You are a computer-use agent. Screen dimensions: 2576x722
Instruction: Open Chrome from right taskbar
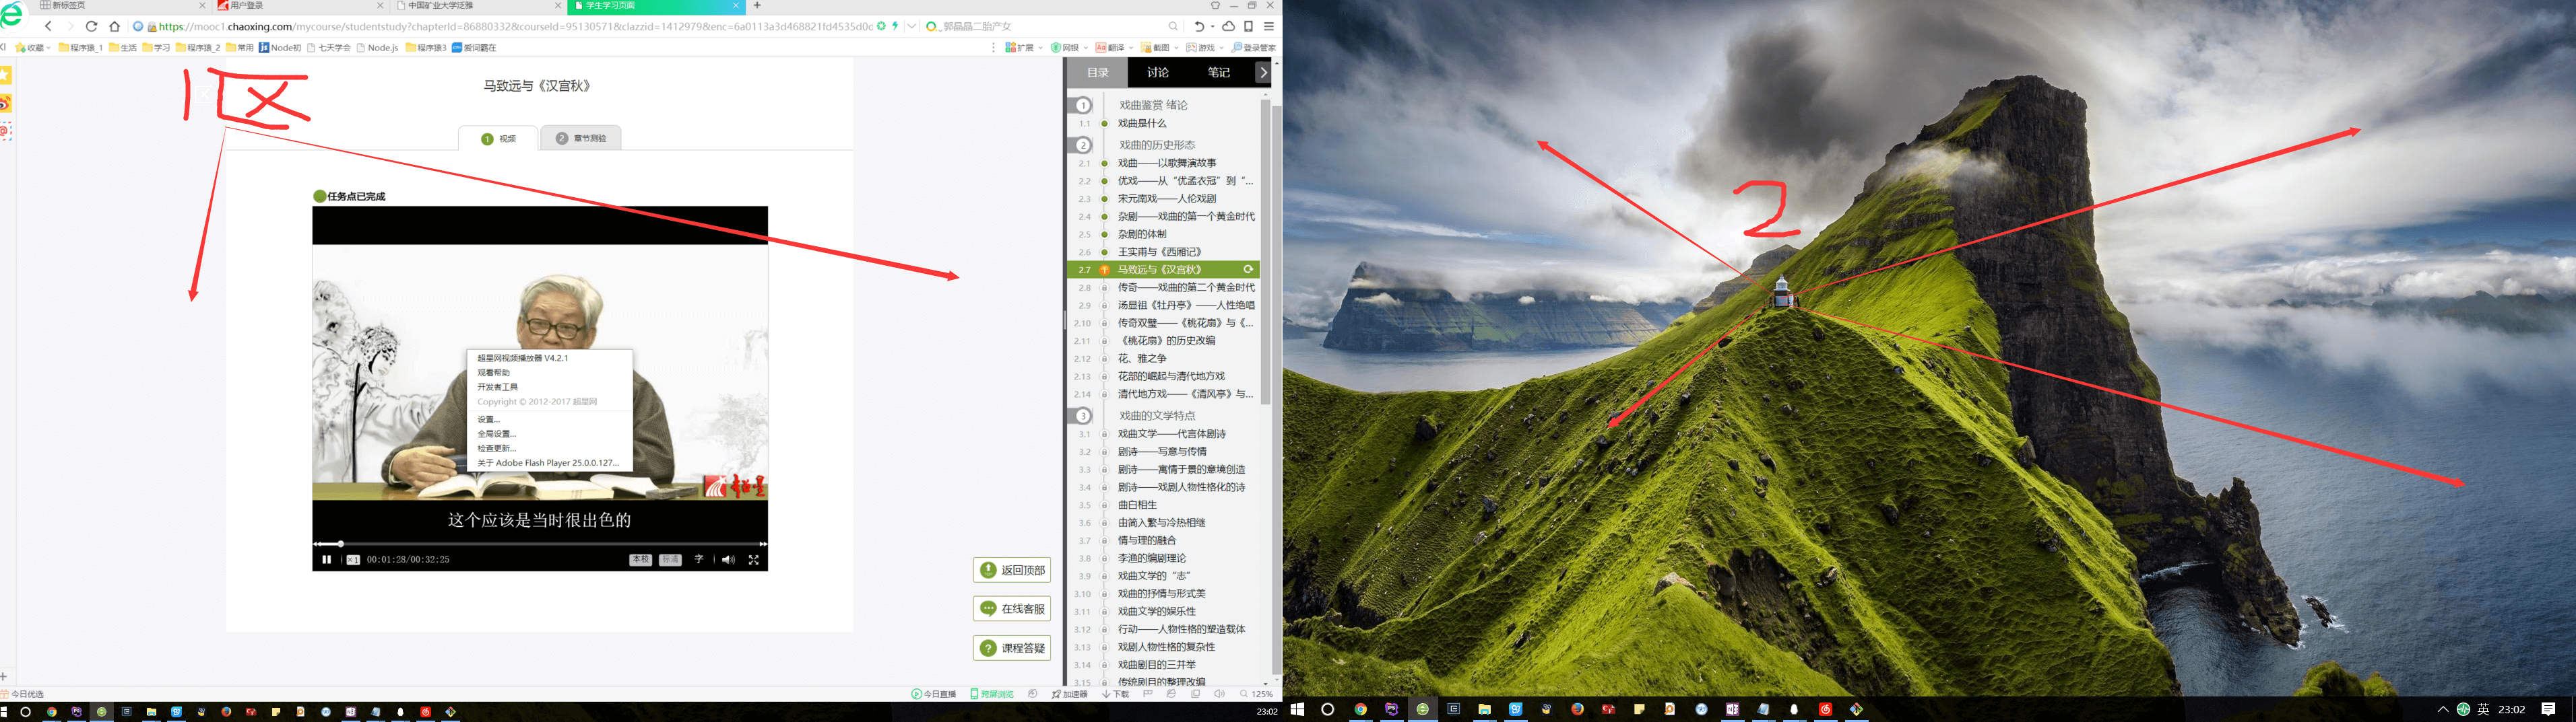pos(1360,709)
